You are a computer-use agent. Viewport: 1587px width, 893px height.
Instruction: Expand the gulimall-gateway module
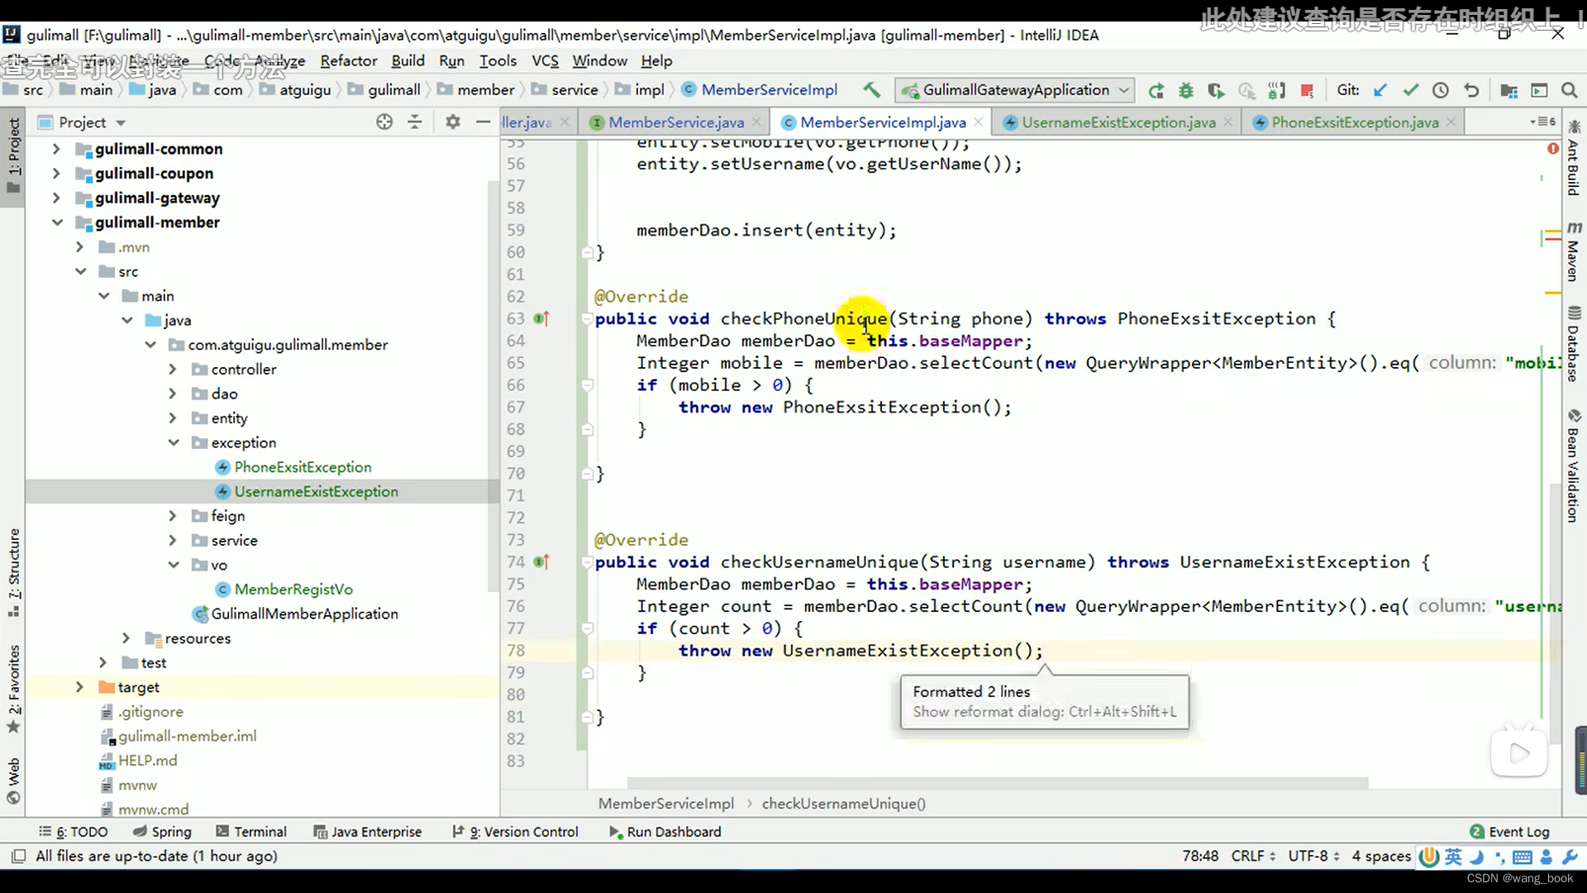click(56, 198)
